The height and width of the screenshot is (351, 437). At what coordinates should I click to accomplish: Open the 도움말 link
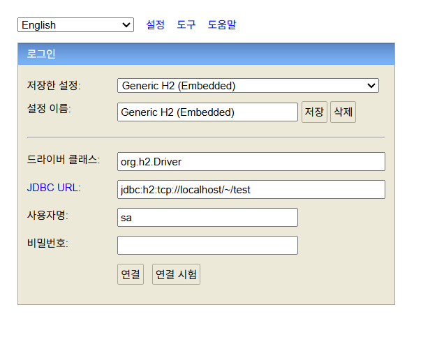222,25
